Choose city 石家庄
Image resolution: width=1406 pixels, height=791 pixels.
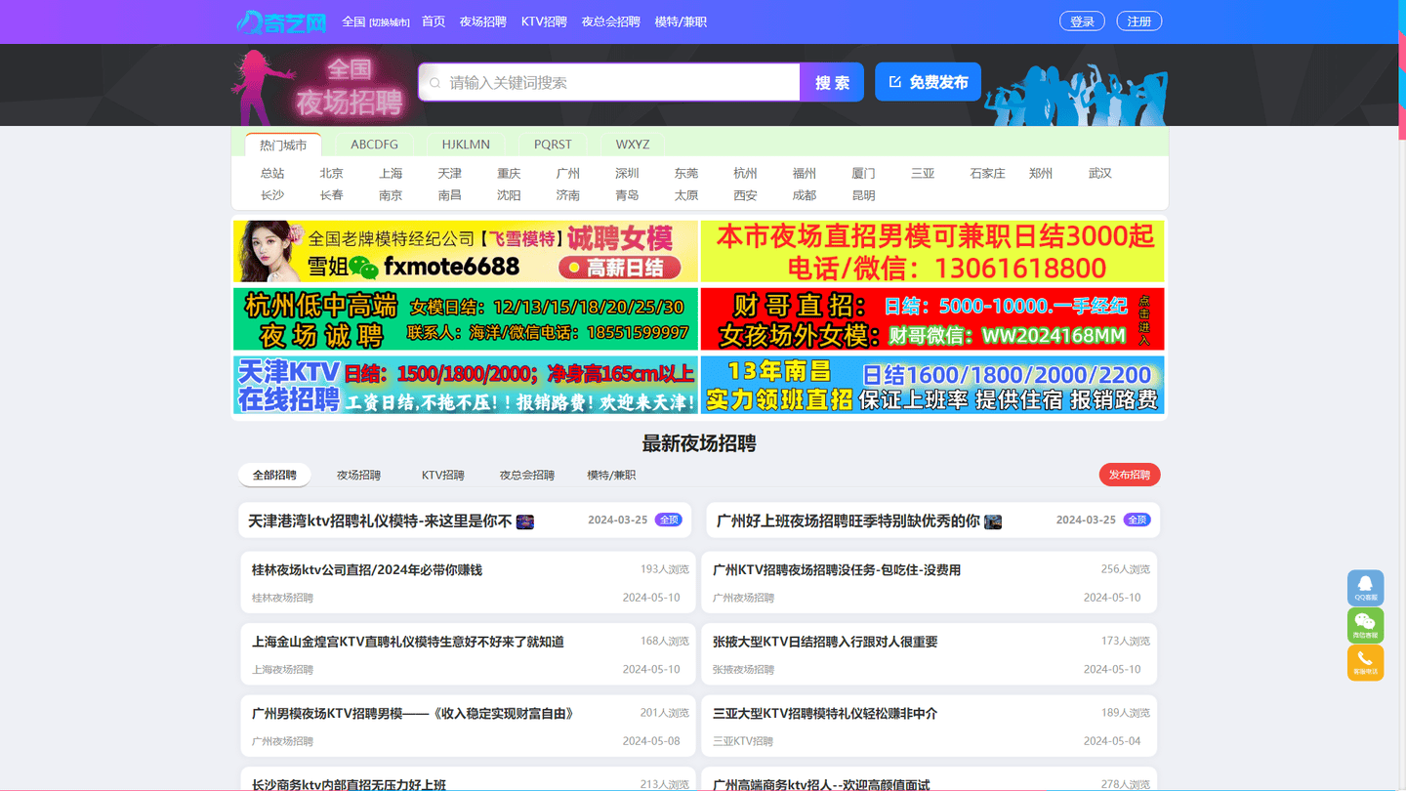[987, 173]
